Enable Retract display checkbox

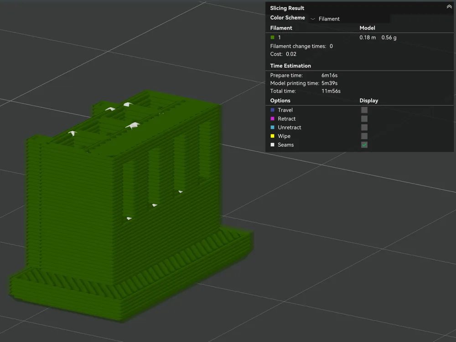tap(364, 119)
